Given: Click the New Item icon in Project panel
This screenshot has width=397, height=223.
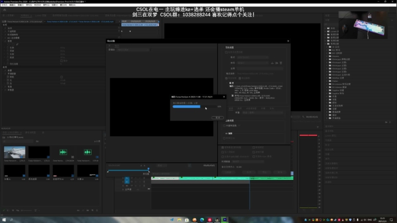Looking at the screenshot, I should pyautogui.click(x=93, y=210).
